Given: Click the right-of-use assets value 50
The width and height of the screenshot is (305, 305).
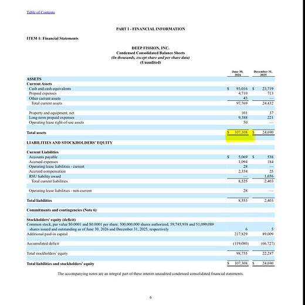Looking at the screenshot, I should pyautogui.click(x=245, y=123).
